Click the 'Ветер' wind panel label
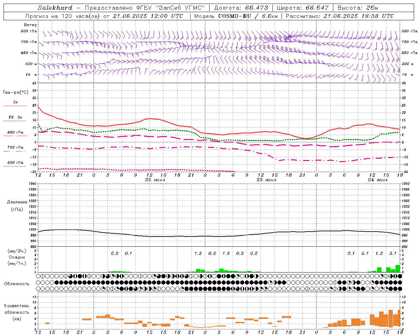 (30, 25)
